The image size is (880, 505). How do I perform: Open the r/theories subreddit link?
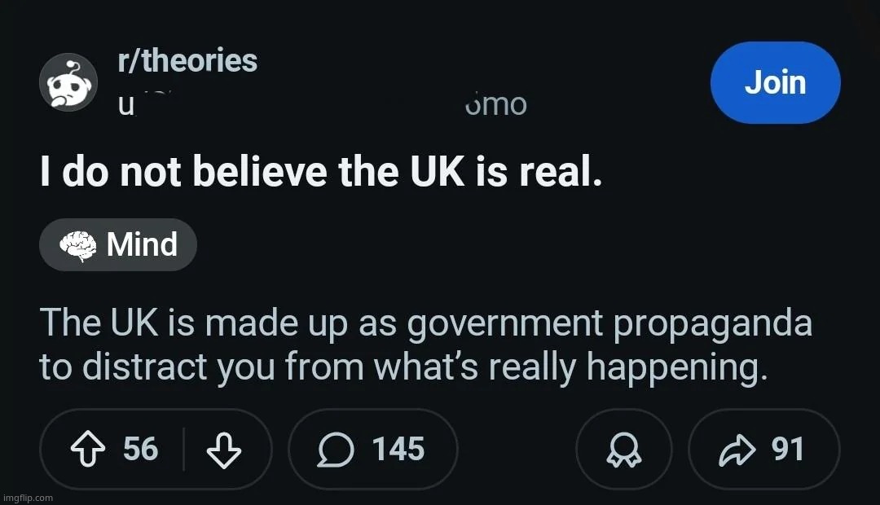187,61
